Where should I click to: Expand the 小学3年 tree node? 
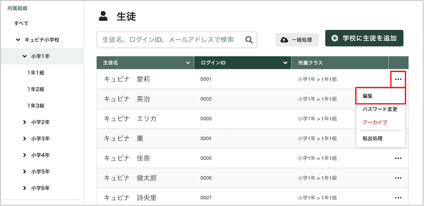click(24, 139)
